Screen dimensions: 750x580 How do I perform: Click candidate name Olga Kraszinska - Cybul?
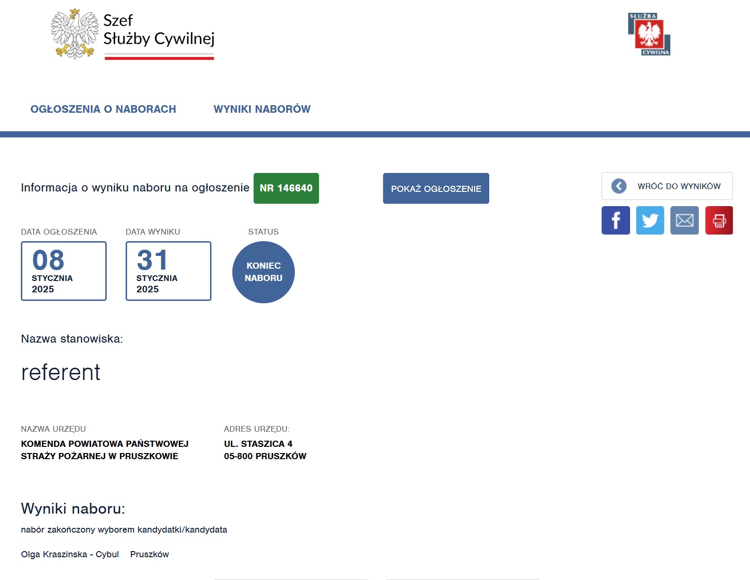tap(70, 554)
